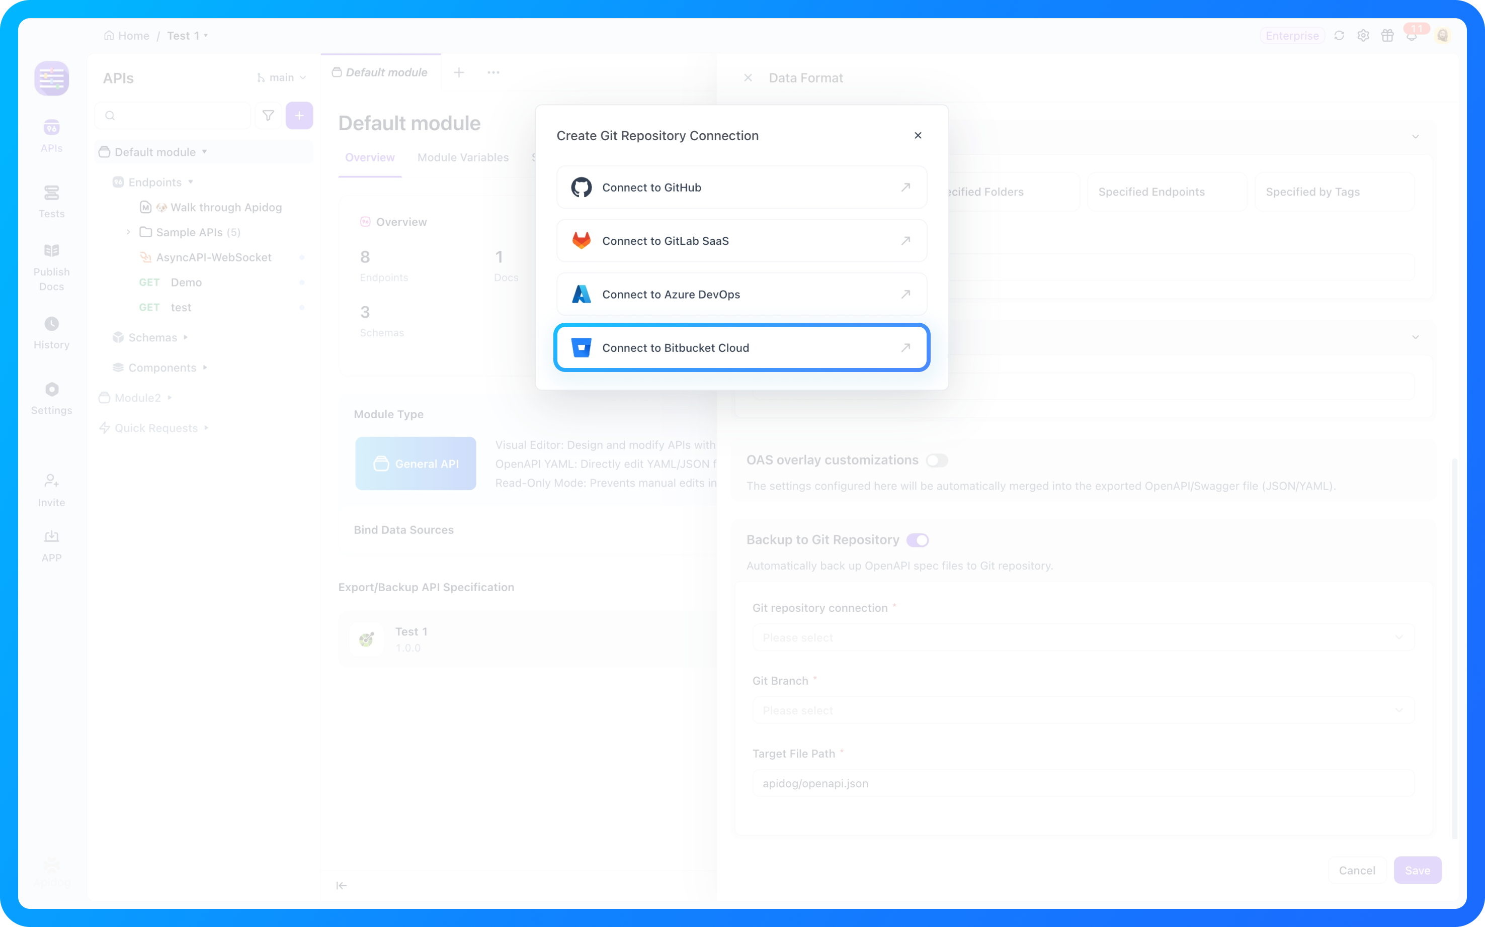The width and height of the screenshot is (1485, 927).
Task: Click the Invite sidebar icon
Action: click(51, 491)
